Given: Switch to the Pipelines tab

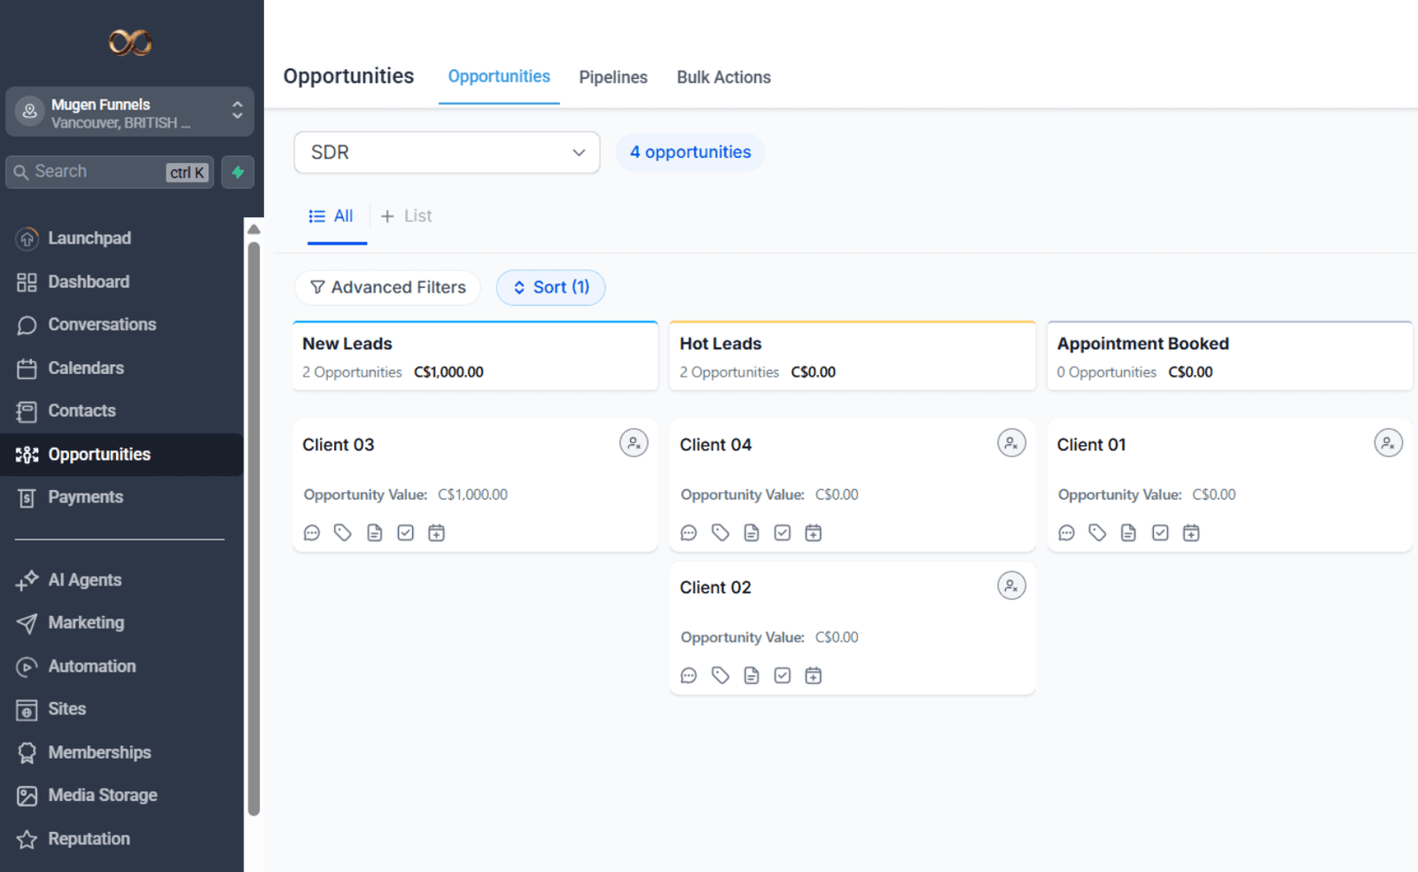Looking at the screenshot, I should tap(613, 77).
